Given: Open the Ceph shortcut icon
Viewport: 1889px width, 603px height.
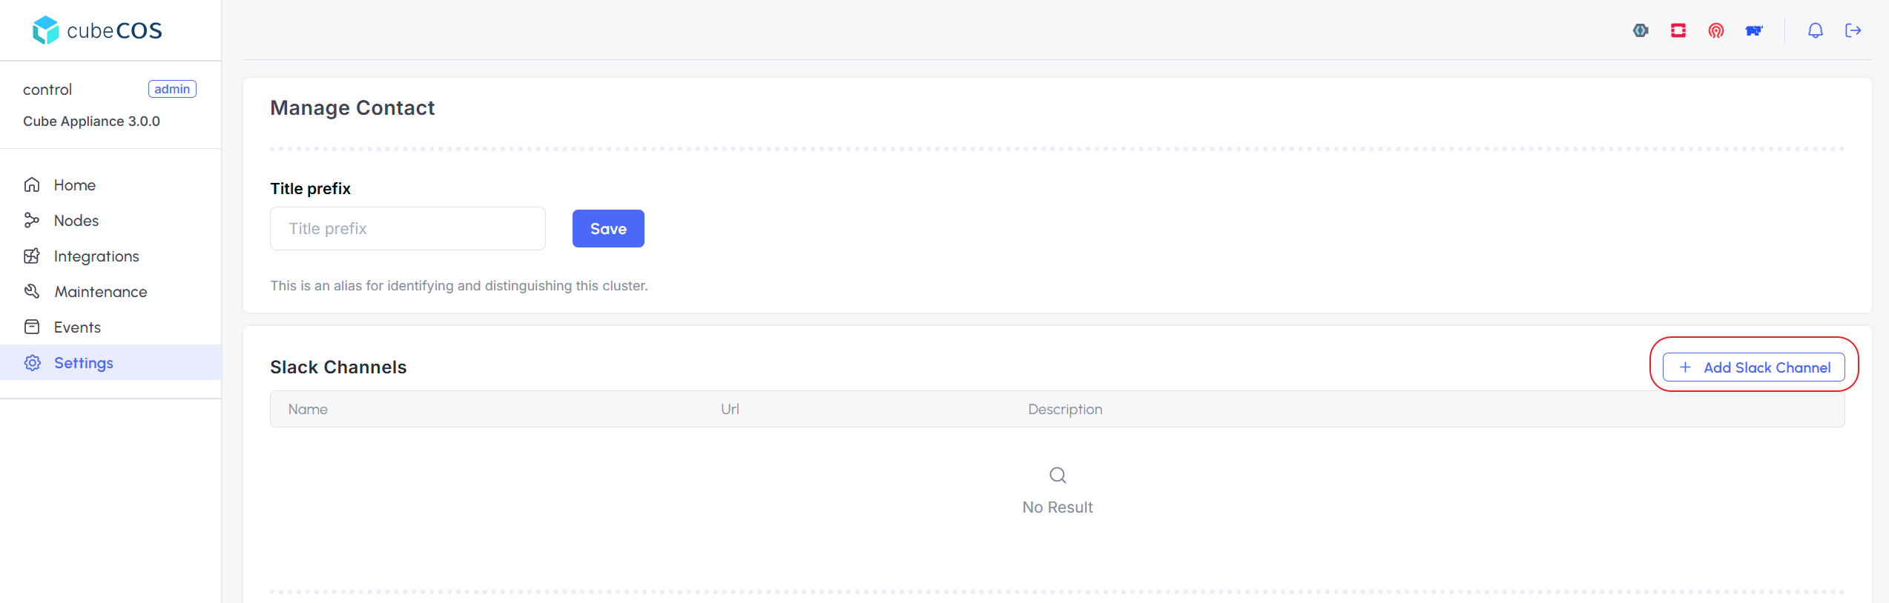Looking at the screenshot, I should (1716, 30).
